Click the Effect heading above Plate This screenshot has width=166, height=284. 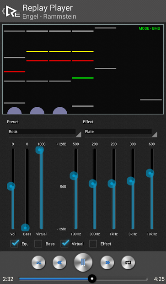coord(88,122)
